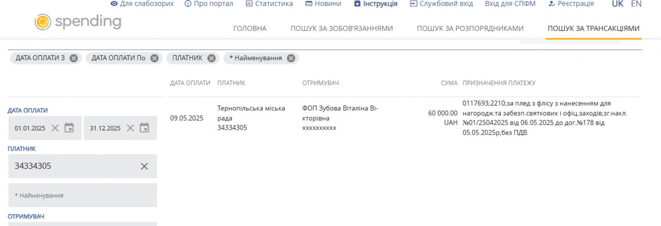Click the spending logo icon

pyautogui.click(x=43, y=22)
